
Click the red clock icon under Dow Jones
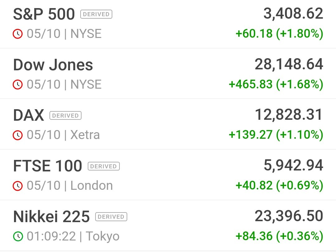(x=17, y=84)
